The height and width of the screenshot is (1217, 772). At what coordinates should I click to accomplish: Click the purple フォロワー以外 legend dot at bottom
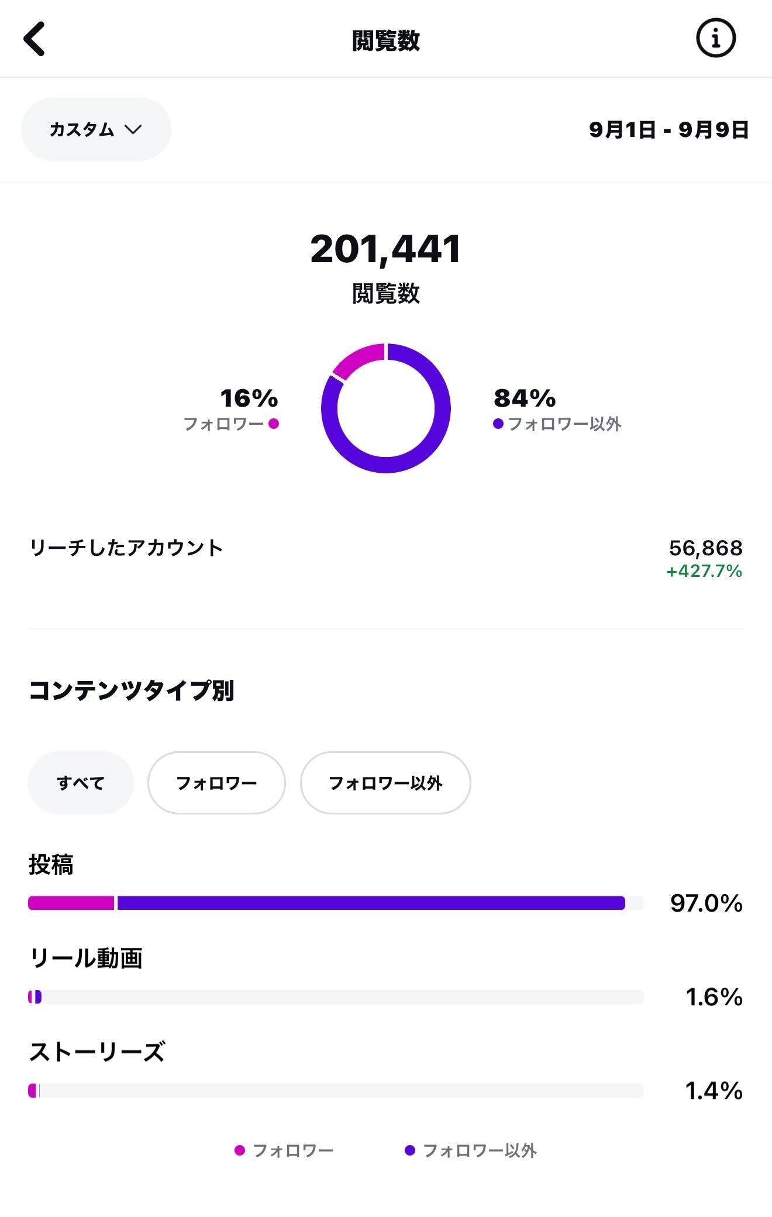coord(410,1150)
